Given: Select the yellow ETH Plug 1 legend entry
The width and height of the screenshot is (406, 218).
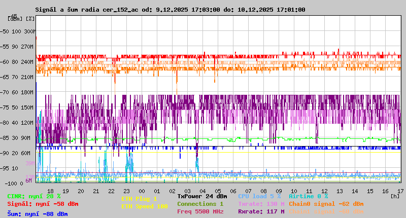Looking at the screenshot, I should [139, 199].
